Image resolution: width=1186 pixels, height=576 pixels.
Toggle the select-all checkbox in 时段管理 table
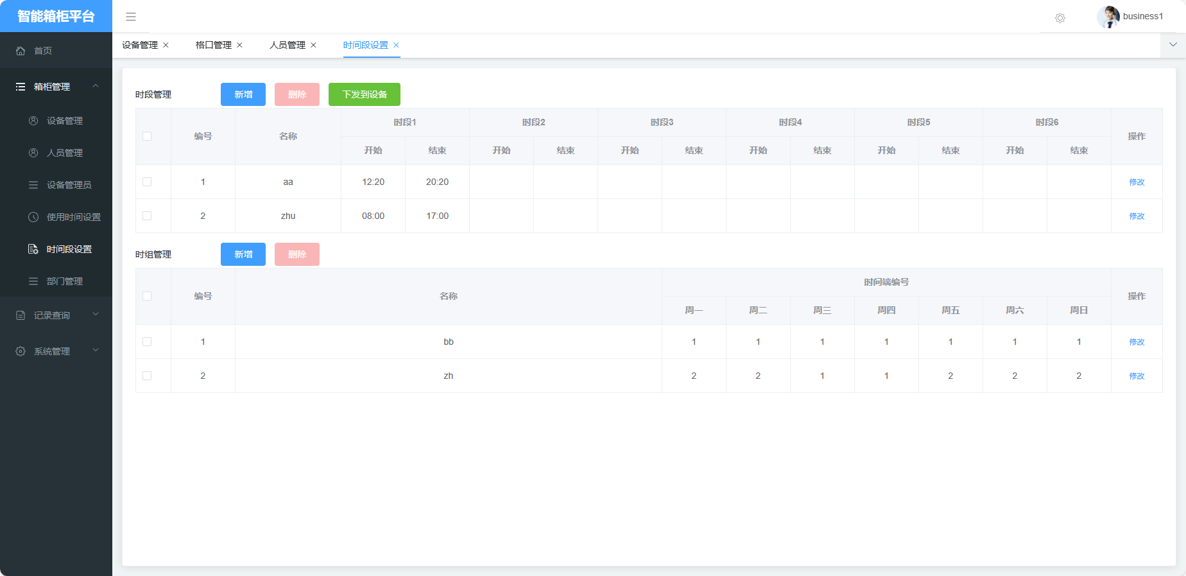[x=147, y=136]
